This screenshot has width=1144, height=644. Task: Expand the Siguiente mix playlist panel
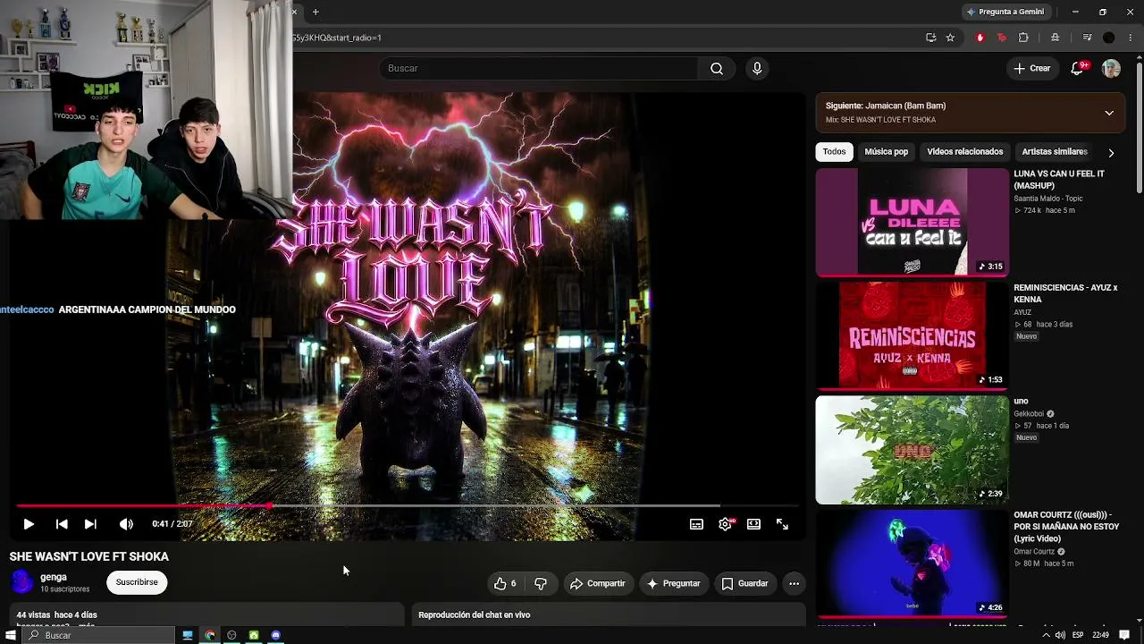(x=1109, y=113)
